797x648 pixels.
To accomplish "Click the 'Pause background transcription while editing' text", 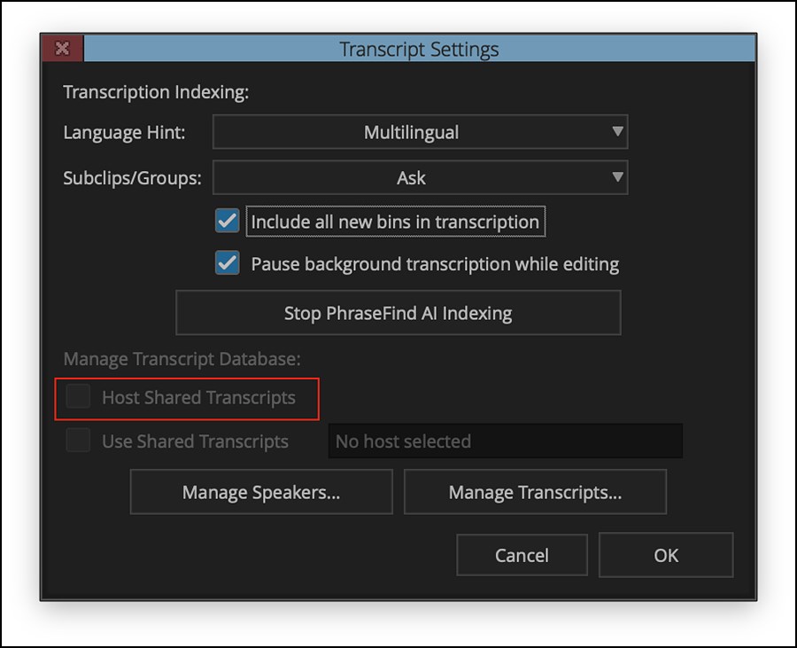I will click(x=435, y=264).
